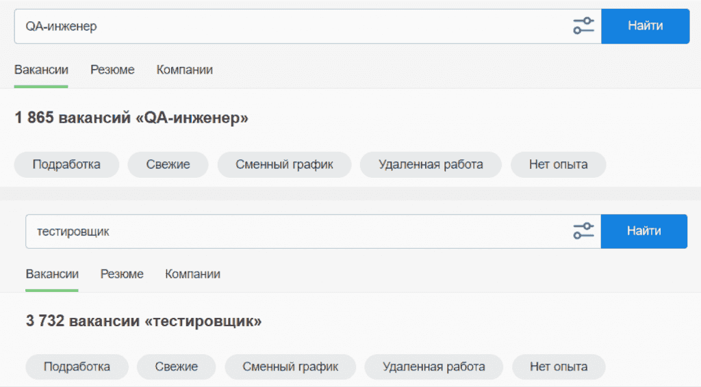The width and height of the screenshot is (701, 387).
Task: Enable Удаленная работа filter for тестировщик
Action: (433, 367)
